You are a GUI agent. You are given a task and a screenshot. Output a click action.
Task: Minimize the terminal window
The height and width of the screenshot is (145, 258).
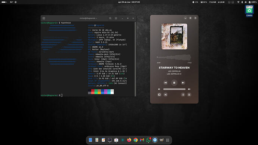tap(122, 18)
